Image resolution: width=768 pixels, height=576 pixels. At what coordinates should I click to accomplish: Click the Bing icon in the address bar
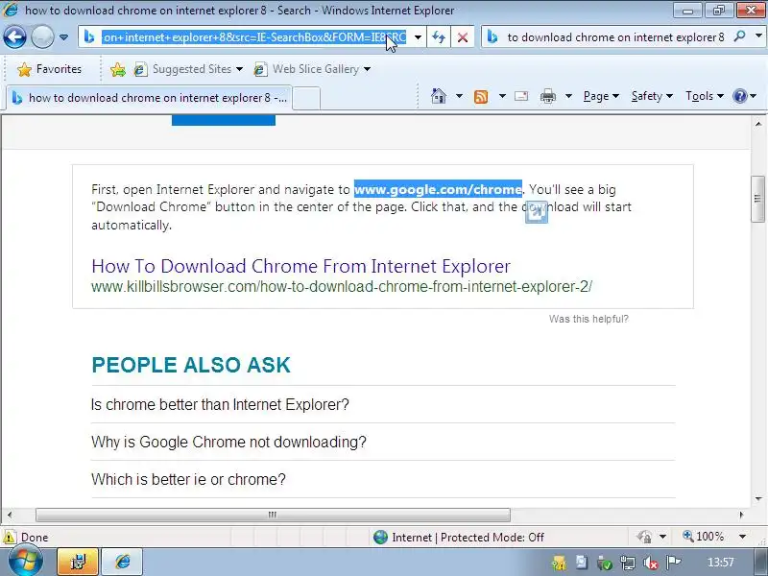[88, 37]
